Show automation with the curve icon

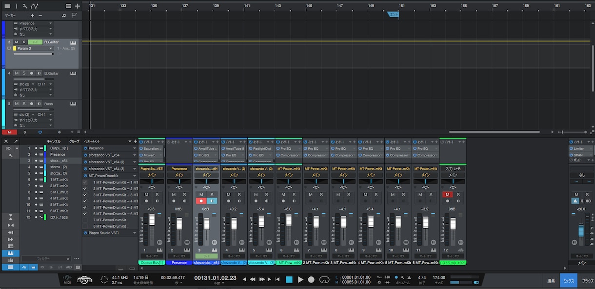(x=34, y=6)
